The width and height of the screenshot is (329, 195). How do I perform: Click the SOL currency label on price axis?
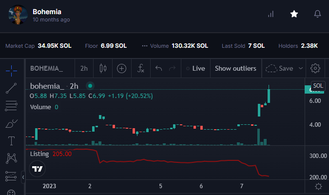[318, 86]
